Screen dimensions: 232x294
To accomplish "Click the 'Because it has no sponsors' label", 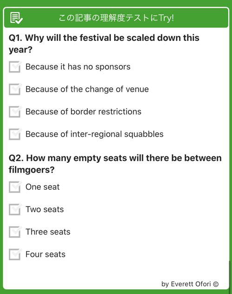I will (x=78, y=67).
